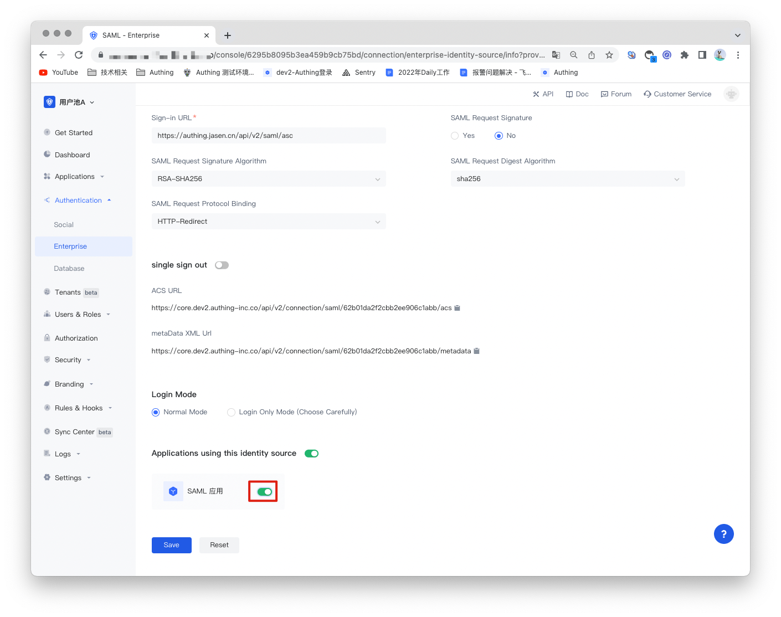
Task: Reload the page in browser toolbar
Action: [x=79, y=55]
